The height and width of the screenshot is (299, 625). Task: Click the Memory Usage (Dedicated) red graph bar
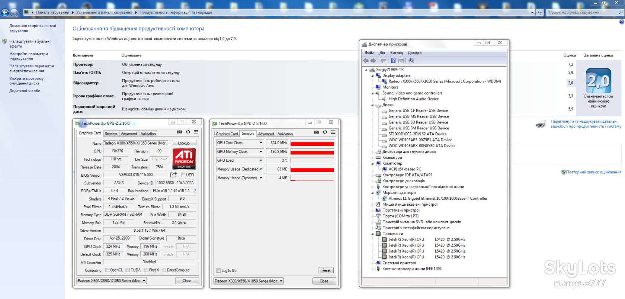[312, 170]
